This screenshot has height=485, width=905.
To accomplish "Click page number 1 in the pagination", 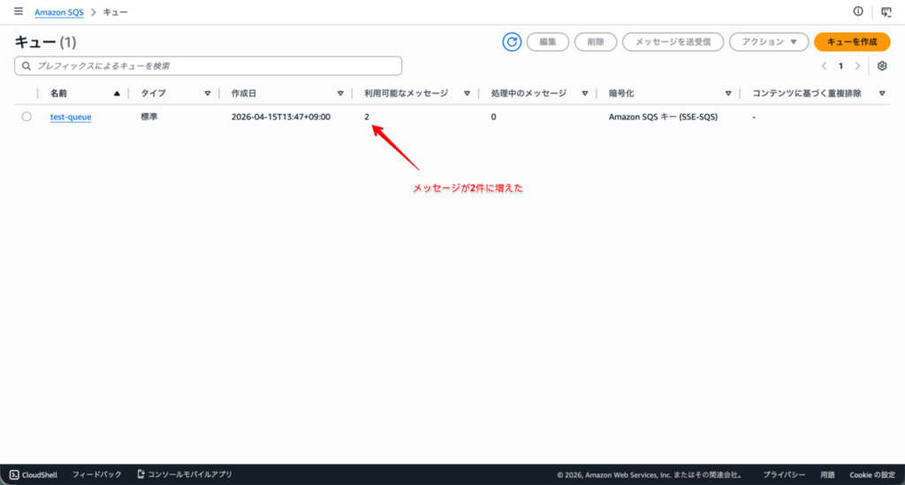I will point(841,65).
